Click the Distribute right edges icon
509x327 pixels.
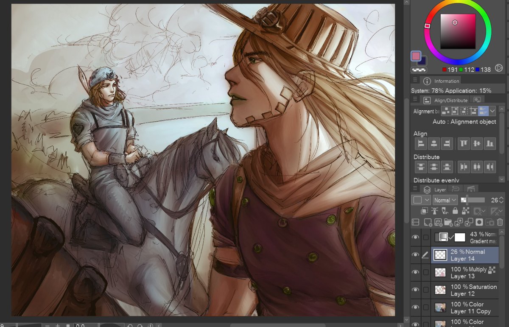[490, 167]
